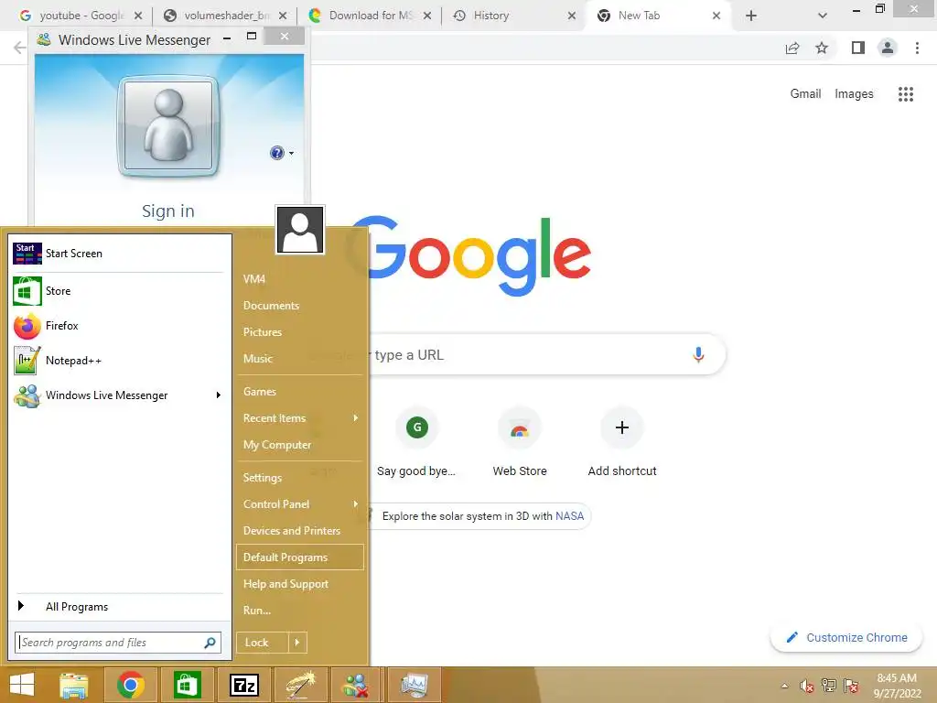Click Customize Chrome button

pos(846,638)
